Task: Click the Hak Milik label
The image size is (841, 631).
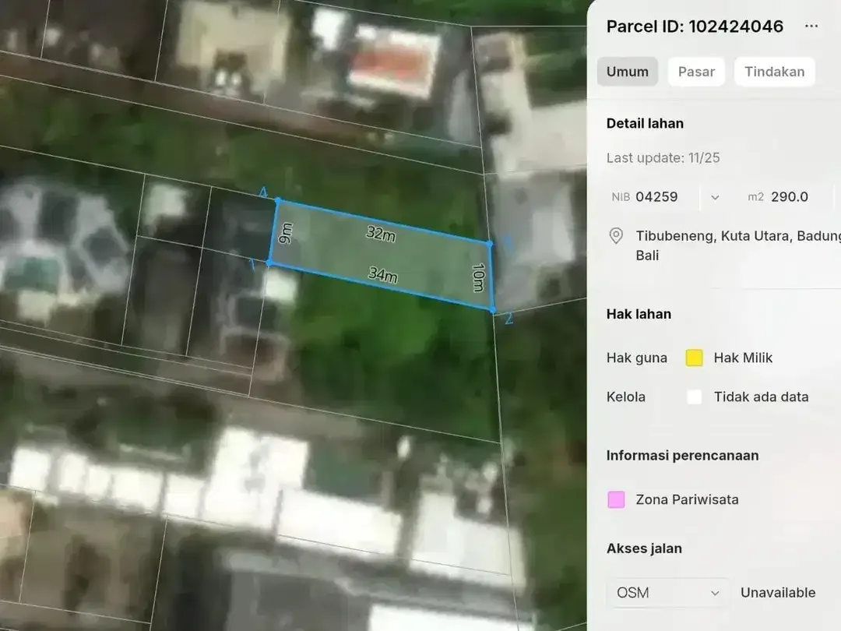Action: click(743, 358)
